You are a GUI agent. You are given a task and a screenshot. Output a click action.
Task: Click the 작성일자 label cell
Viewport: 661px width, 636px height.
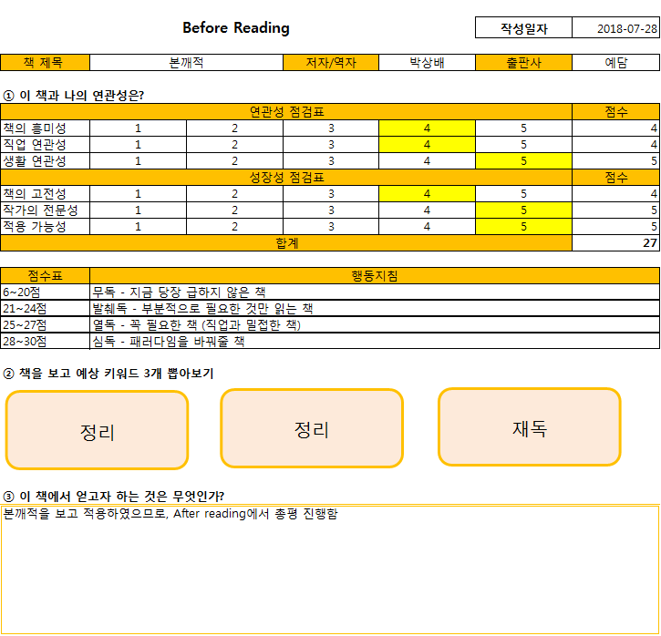tap(523, 28)
